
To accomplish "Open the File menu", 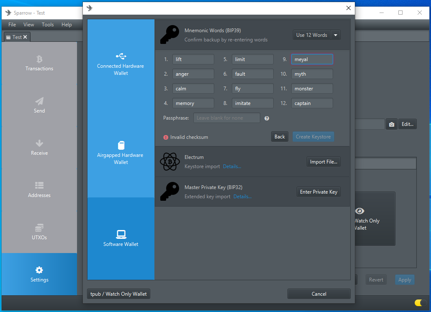I will coord(12,25).
